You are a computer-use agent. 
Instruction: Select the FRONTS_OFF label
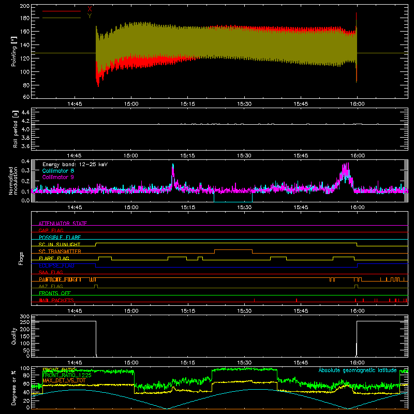pyautogui.click(x=55, y=293)
